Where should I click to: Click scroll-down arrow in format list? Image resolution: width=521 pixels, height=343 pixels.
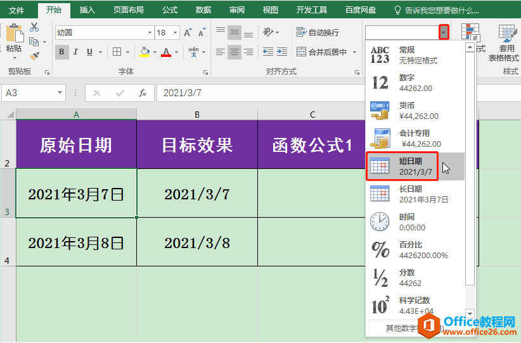tap(470, 313)
